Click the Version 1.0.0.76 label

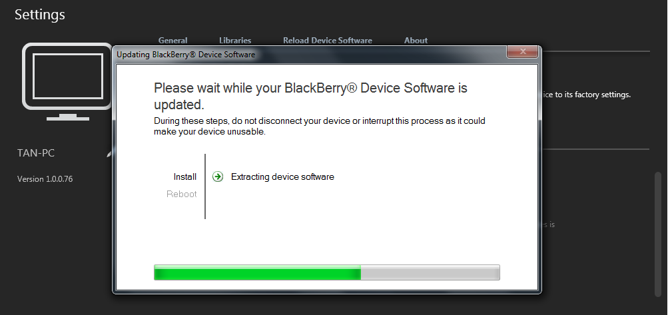(45, 179)
